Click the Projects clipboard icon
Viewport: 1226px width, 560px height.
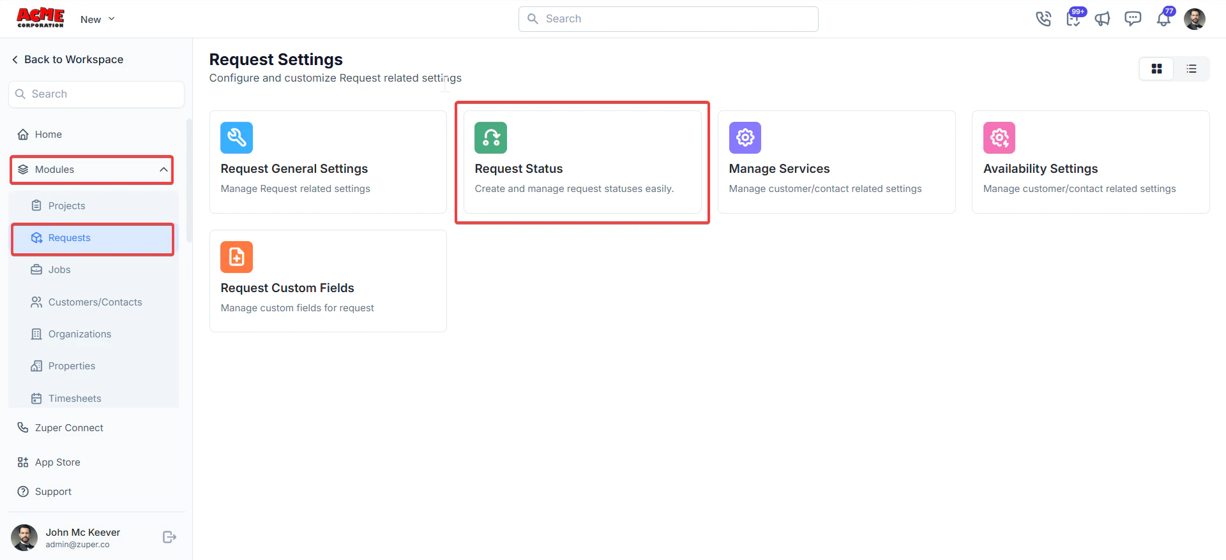[36, 206]
